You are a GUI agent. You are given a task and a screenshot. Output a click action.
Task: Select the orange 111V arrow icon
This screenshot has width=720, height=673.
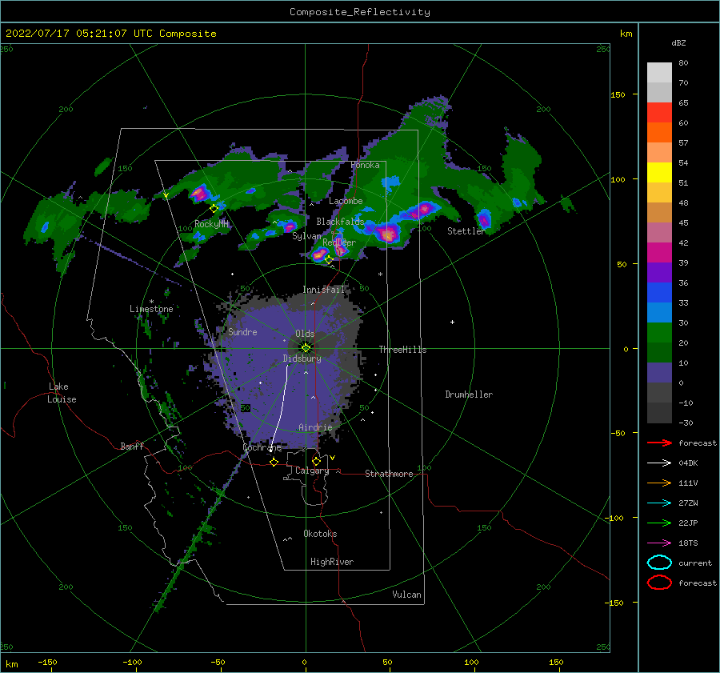click(x=659, y=483)
